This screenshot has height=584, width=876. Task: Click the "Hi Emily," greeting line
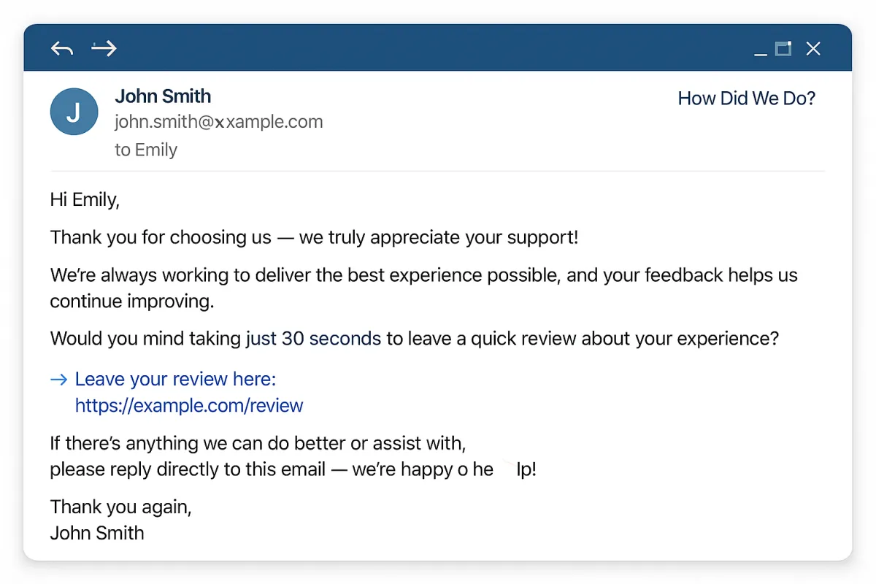(85, 199)
